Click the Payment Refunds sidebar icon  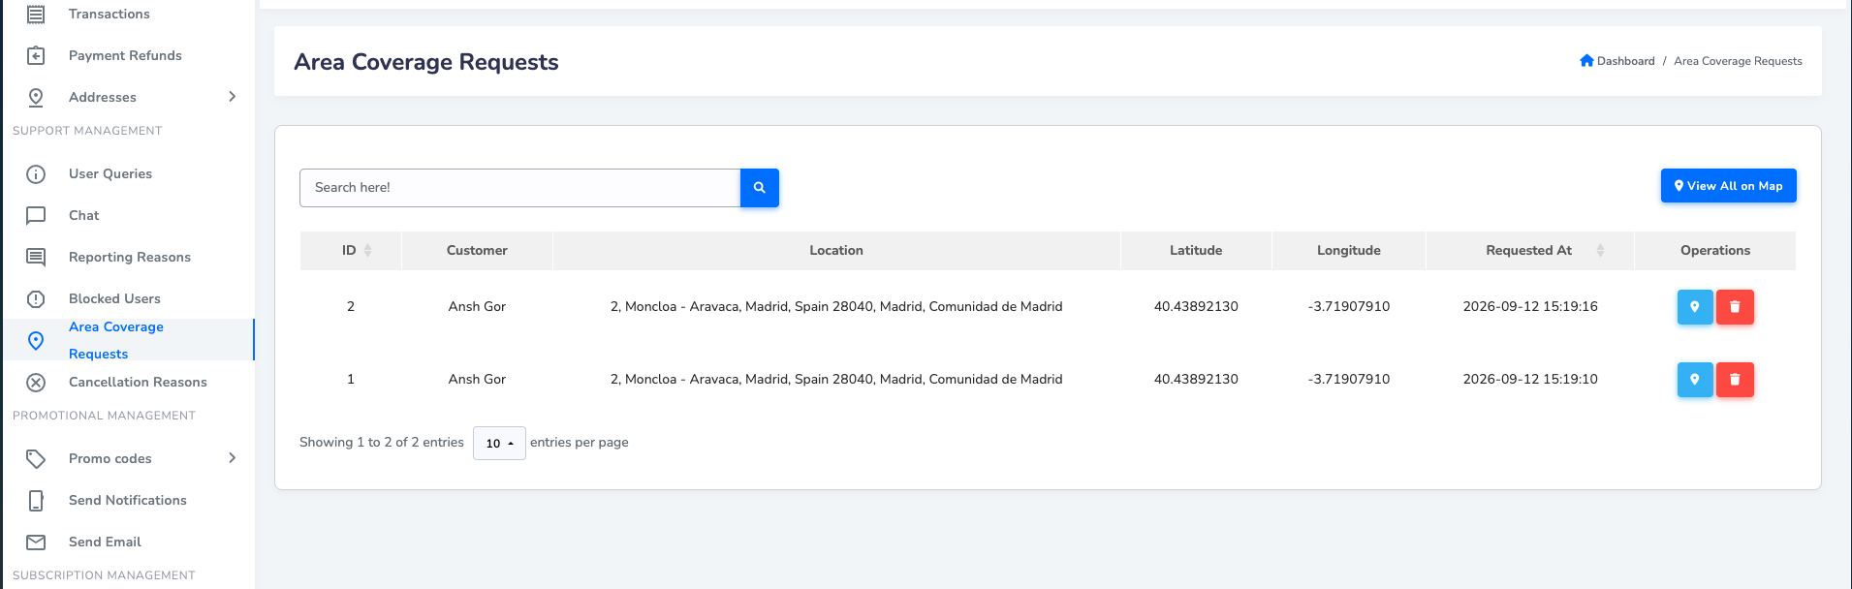(36, 56)
